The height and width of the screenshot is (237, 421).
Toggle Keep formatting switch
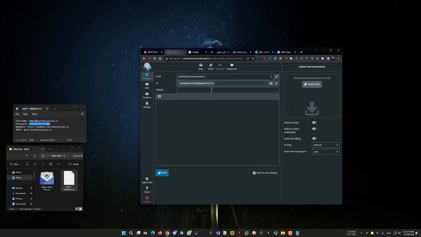click(x=314, y=138)
